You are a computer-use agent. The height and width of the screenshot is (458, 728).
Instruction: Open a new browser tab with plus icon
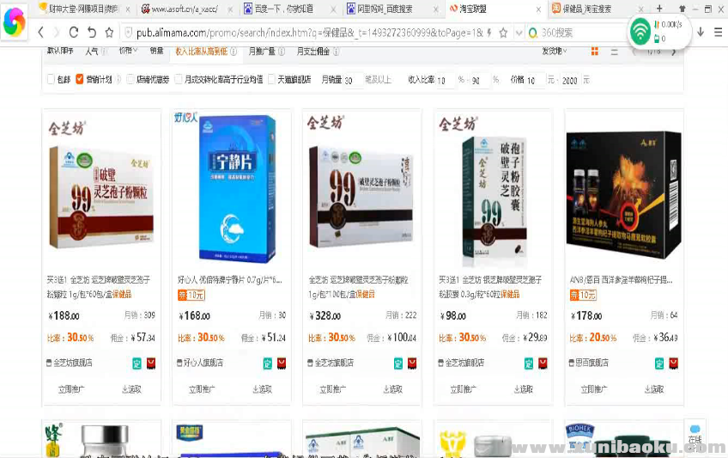[x=658, y=8]
